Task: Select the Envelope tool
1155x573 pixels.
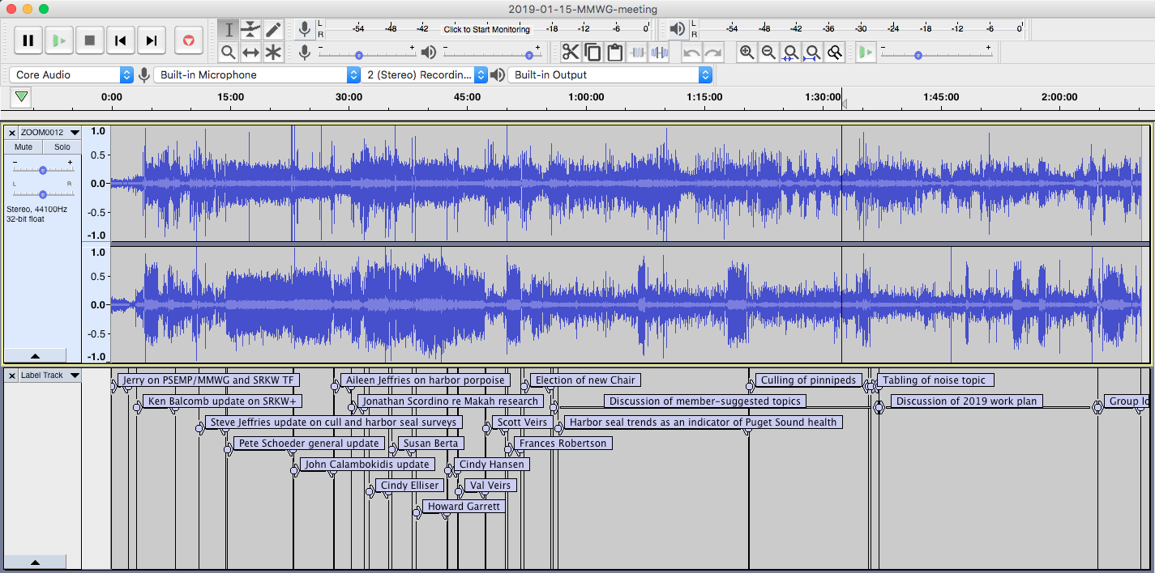Action: coord(251,30)
